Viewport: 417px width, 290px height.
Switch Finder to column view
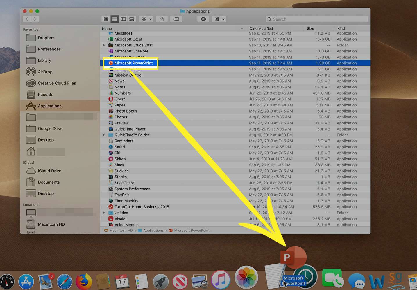point(123,19)
